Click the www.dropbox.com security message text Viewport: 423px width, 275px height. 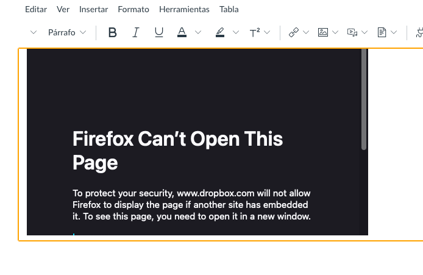tap(191, 205)
